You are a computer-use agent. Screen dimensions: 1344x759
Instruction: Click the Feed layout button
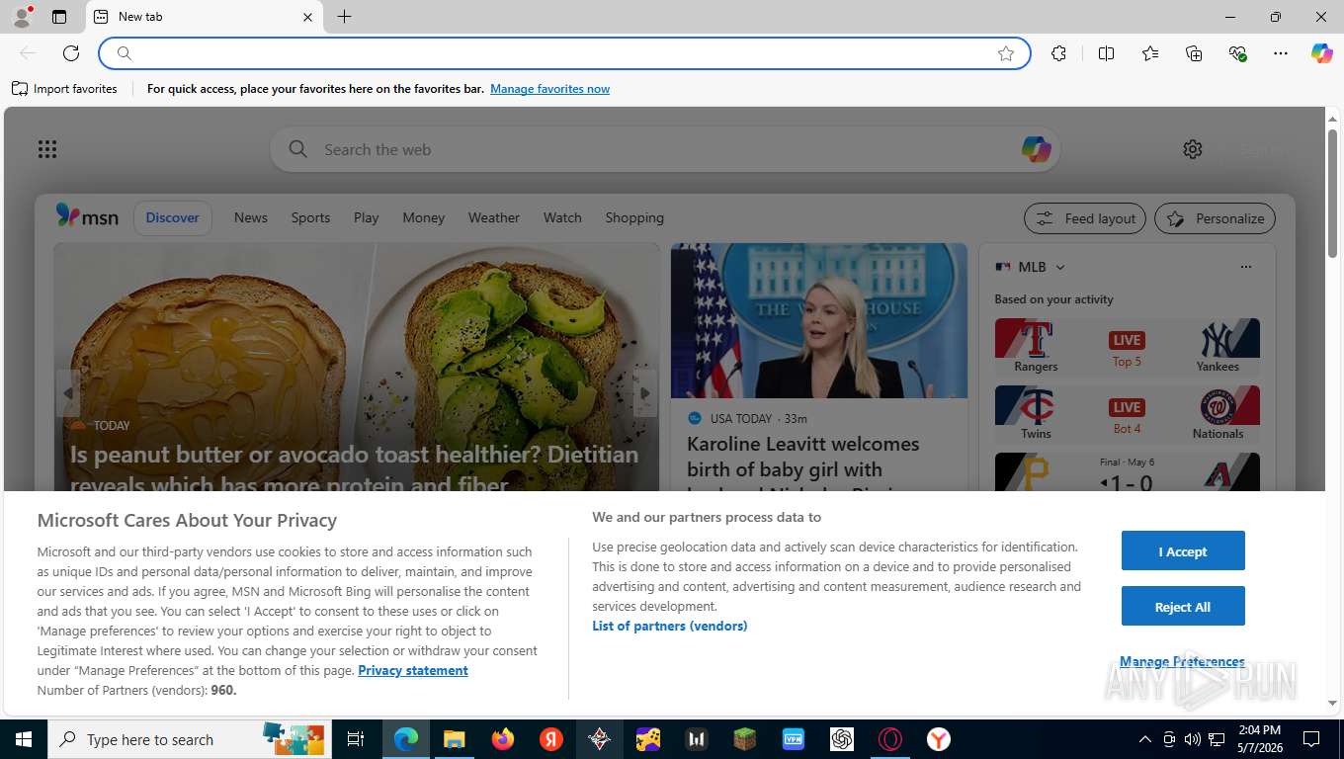click(1085, 218)
